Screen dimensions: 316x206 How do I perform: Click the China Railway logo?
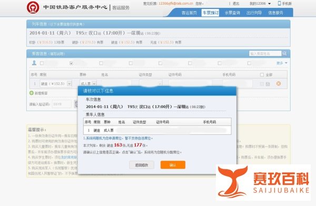(x=33, y=7)
